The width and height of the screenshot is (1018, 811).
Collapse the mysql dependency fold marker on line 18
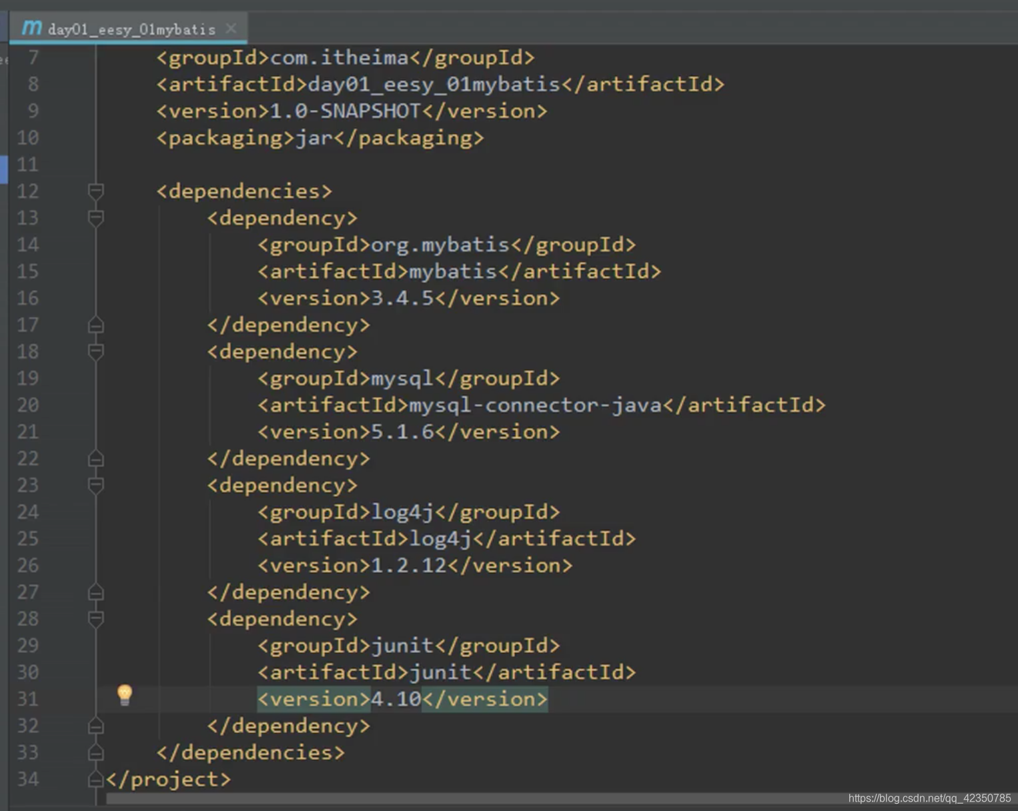click(x=96, y=351)
